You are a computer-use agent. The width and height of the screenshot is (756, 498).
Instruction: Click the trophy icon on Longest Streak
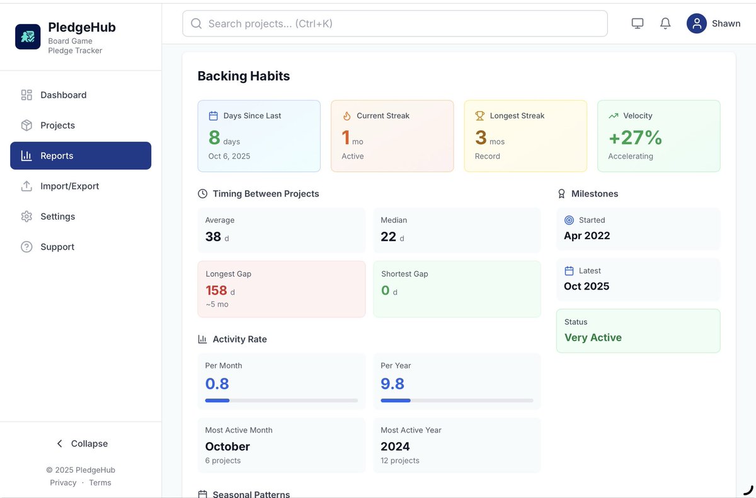(480, 116)
